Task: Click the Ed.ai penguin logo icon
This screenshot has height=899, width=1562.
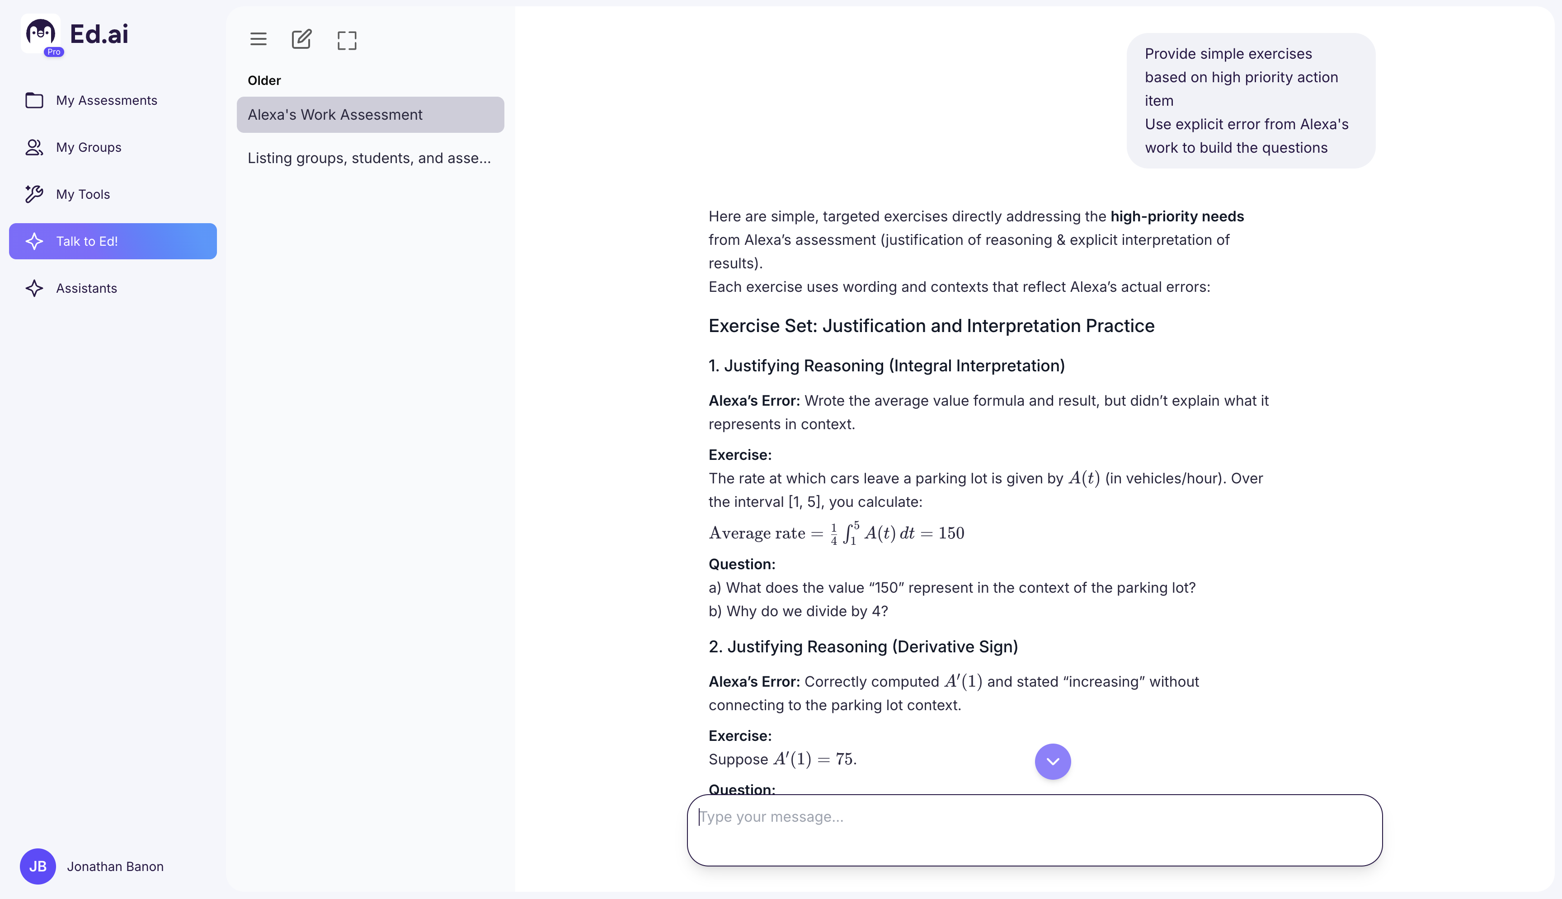Action: (x=41, y=33)
